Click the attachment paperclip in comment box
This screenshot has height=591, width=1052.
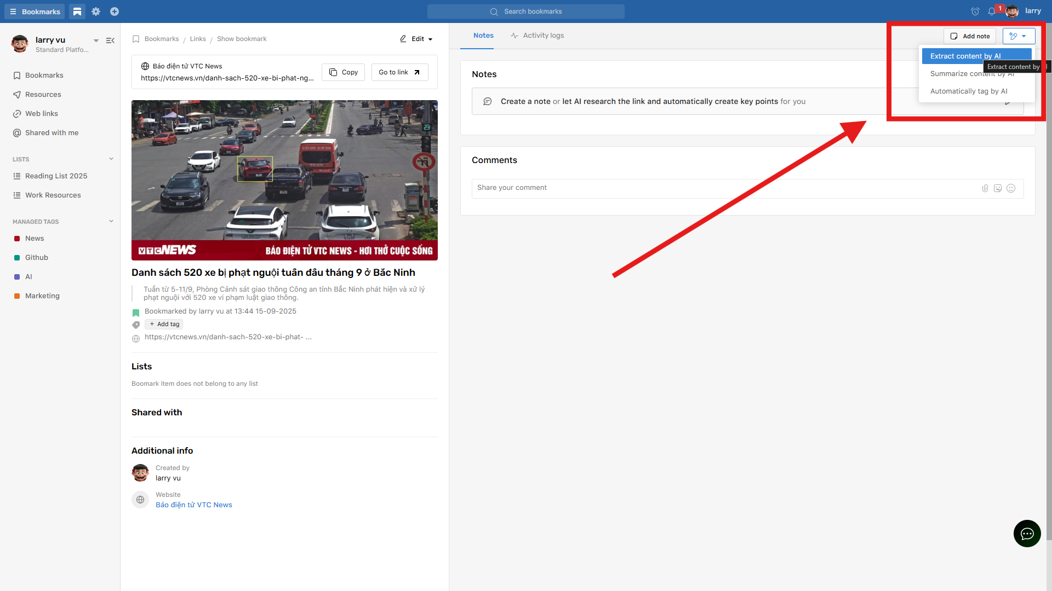[985, 188]
